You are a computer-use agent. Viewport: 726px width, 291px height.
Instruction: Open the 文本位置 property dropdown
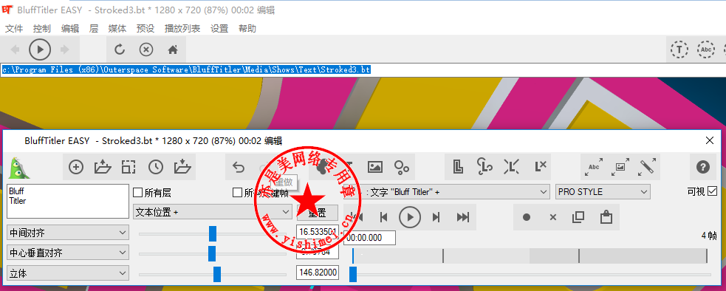click(213, 212)
